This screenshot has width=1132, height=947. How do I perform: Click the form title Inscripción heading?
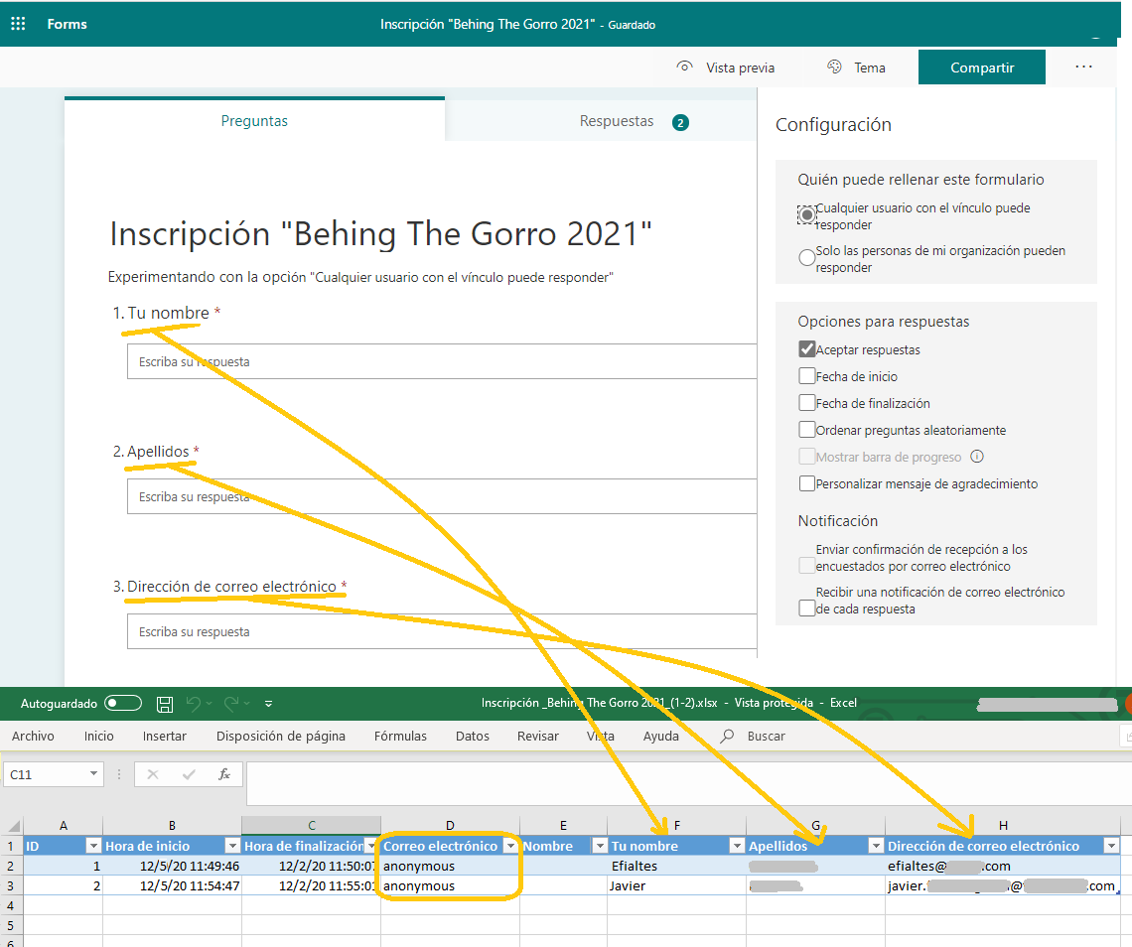coord(380,234)
